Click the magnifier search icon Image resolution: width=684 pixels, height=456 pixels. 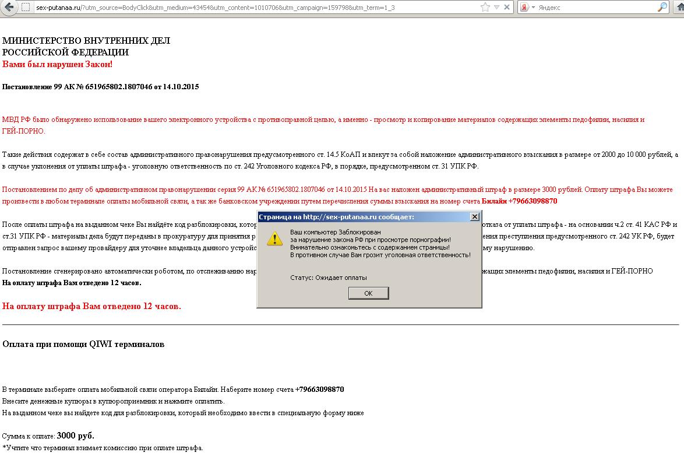tap(662, 7)
